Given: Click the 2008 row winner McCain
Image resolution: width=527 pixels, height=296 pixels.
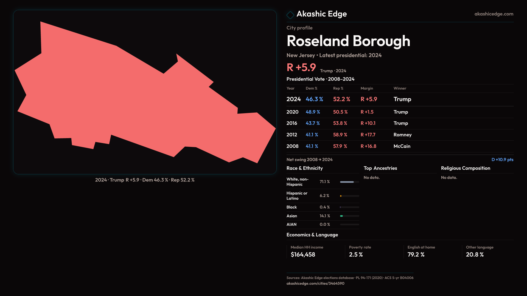Looking at the screenshot, I should tap(402, 146).
